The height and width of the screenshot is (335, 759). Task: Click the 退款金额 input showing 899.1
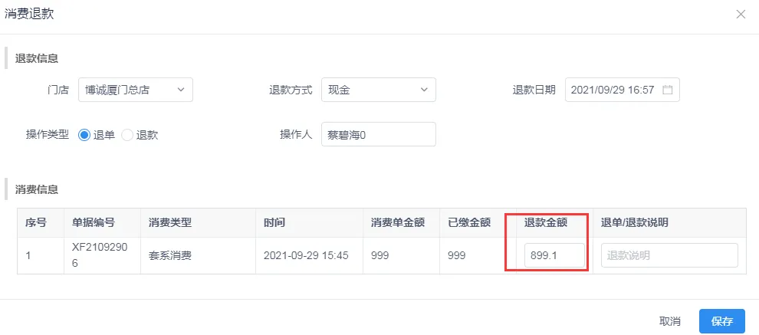coord(554,255)
